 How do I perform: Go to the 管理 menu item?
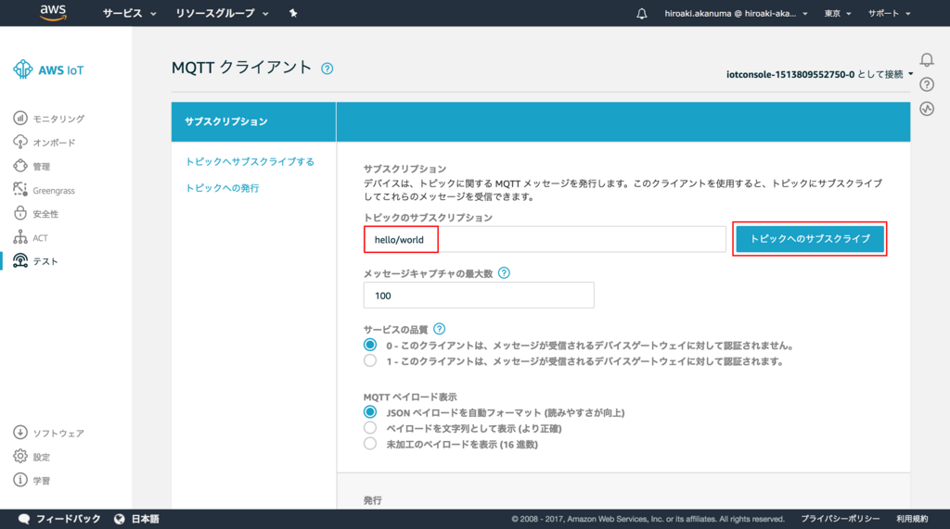(x=41, y=167)
